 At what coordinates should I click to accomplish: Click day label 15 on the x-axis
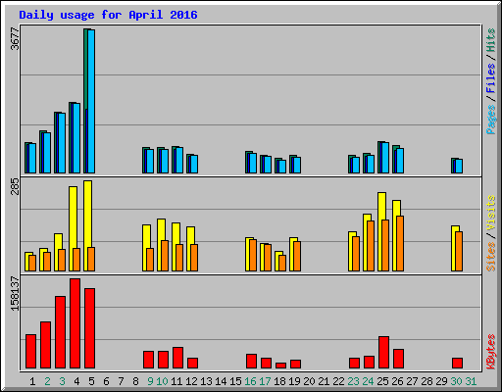(x=235, y=381)
